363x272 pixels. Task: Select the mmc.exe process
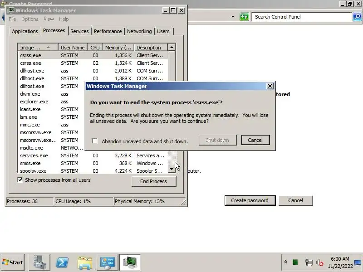52,125
